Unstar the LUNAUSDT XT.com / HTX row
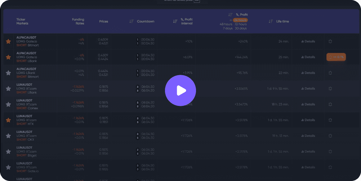Viewport: 361px width, 181px height. [8, 120]
